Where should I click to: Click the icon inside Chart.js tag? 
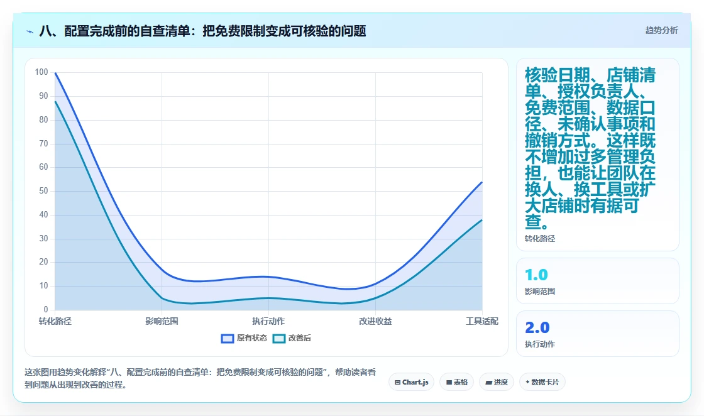coord(397,382)
